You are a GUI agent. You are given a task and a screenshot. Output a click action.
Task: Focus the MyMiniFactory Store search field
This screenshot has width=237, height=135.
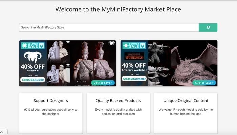tap(109, 27)
